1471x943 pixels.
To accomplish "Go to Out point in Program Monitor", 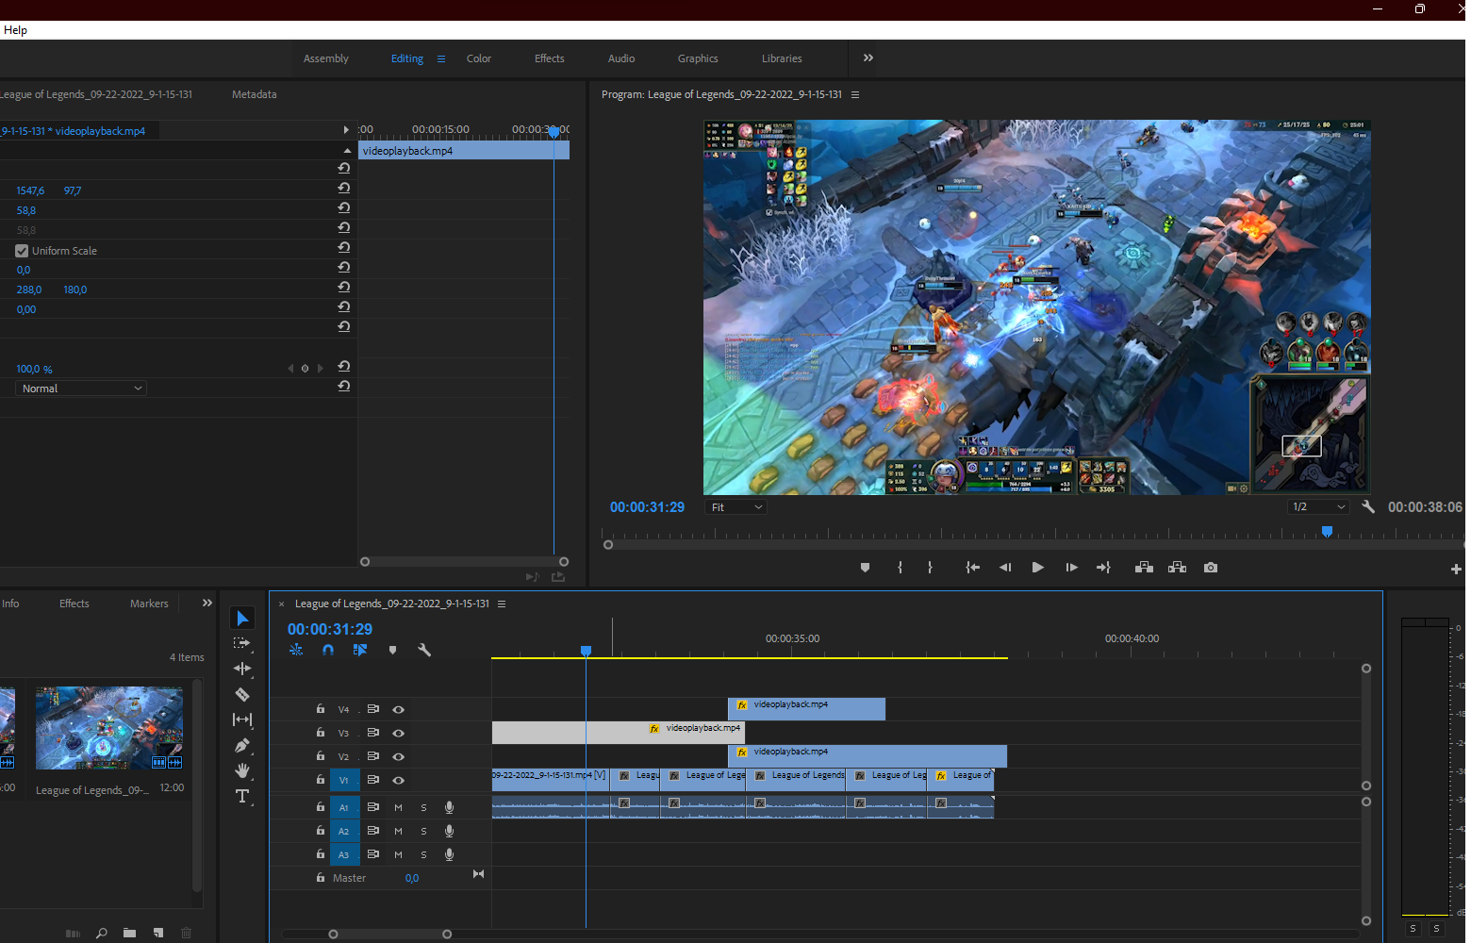I will (1103, 568).
